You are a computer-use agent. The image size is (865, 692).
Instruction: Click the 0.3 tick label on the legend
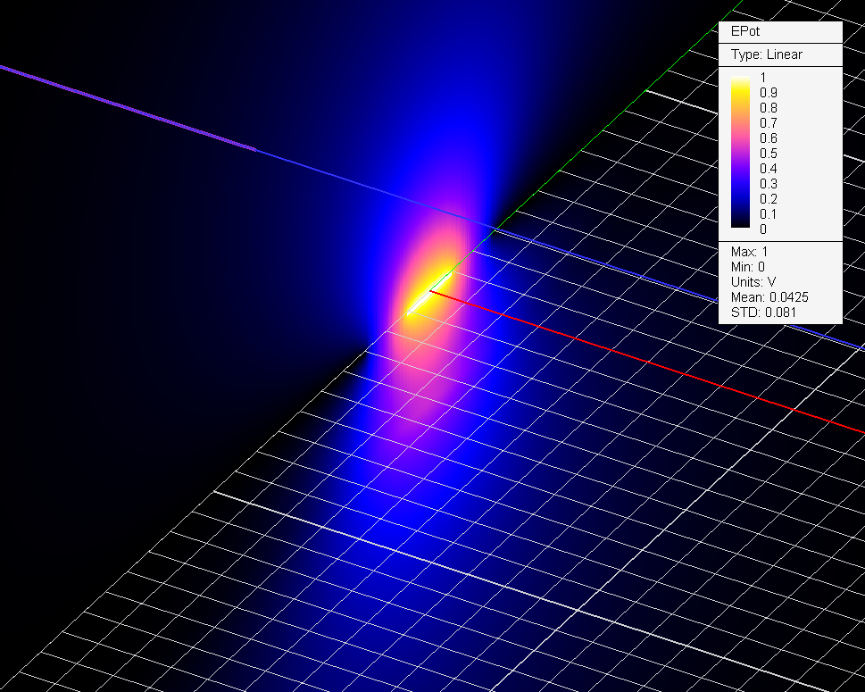coord(768,184)
